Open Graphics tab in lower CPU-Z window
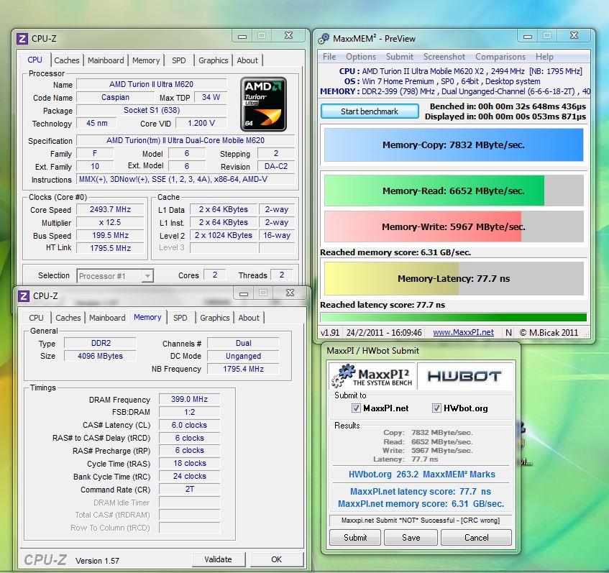Image resolution: width=609 pixels, height=573 pixels. coord(215,318)
